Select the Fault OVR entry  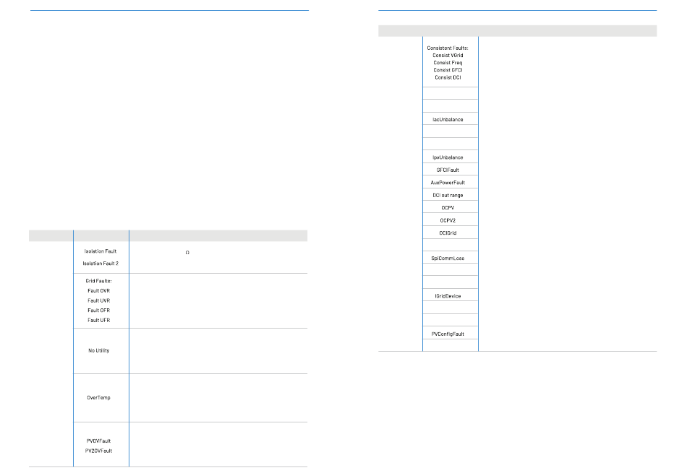pos(99,290)
